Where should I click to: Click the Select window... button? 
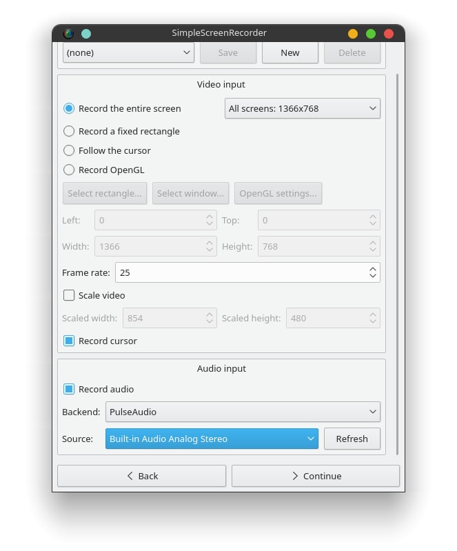point(190,193)
